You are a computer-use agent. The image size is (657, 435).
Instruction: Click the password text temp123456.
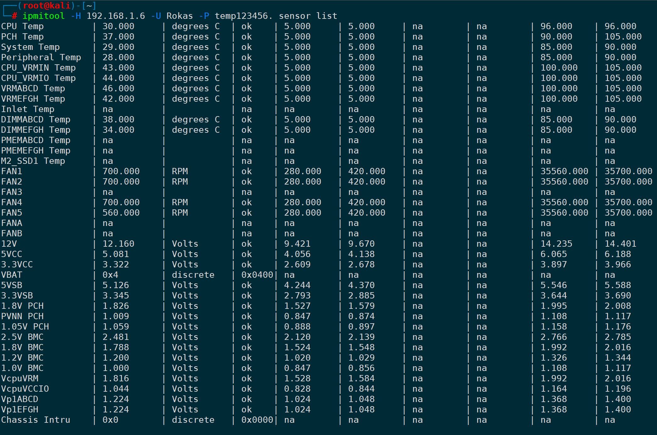pyautogui.click(x=243, y=16)
